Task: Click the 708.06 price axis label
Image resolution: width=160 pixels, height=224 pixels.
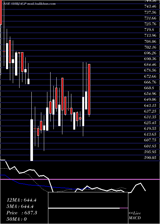Action: click(149, 41)
